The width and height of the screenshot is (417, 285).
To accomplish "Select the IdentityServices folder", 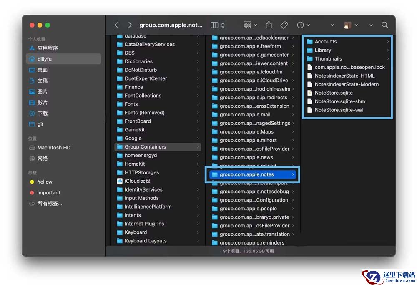I will click(158, 189).
